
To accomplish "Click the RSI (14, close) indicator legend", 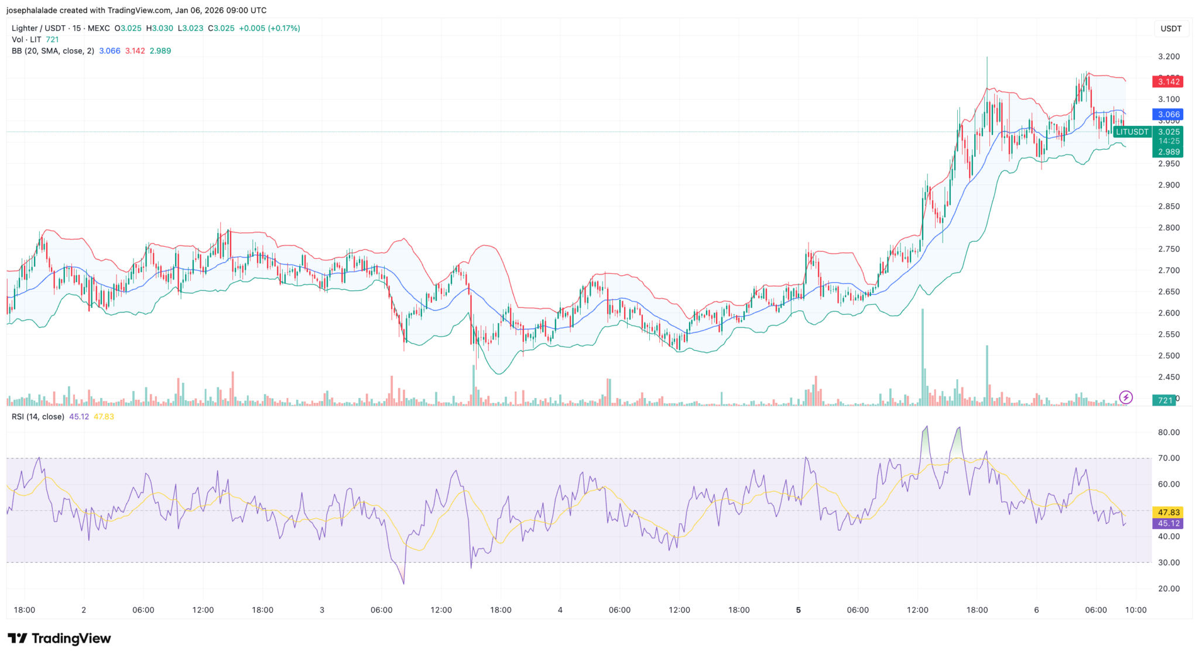I will [x=38, y=417].
